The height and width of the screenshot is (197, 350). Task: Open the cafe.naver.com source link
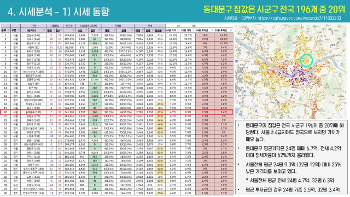[299, 18]
